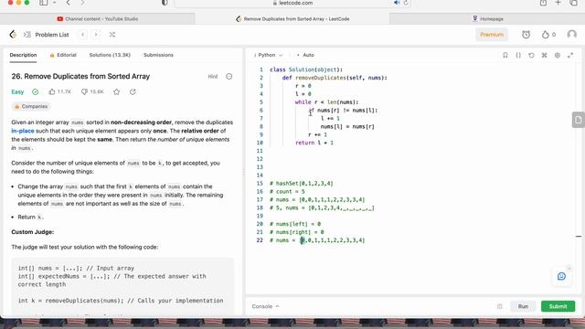Open the timer alarm clock icon
Screen dimensions: 585x329
point(526,35)
